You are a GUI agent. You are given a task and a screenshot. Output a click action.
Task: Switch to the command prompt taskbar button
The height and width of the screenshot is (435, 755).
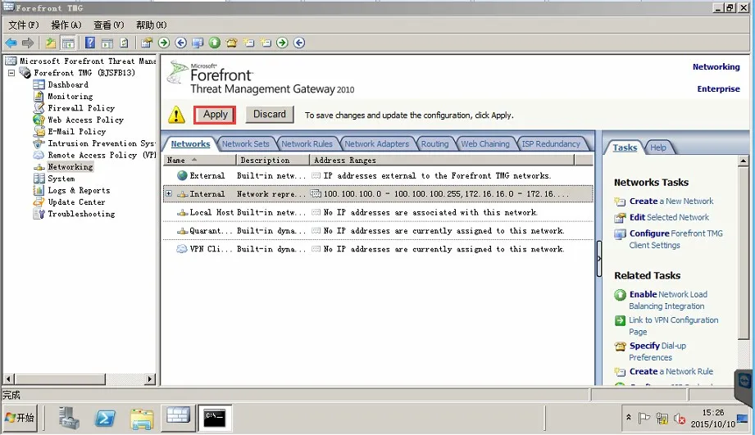pos(215,417)
